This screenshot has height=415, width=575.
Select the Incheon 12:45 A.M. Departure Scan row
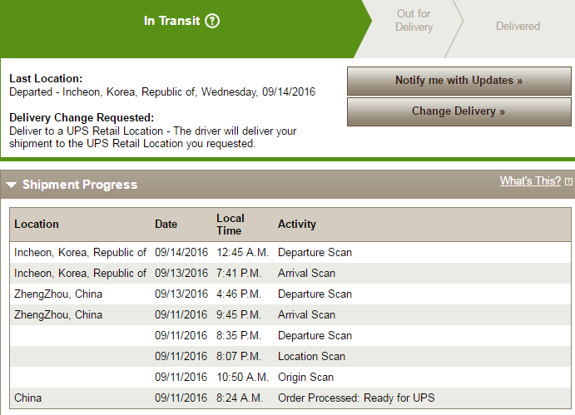(x=290, y=253)
